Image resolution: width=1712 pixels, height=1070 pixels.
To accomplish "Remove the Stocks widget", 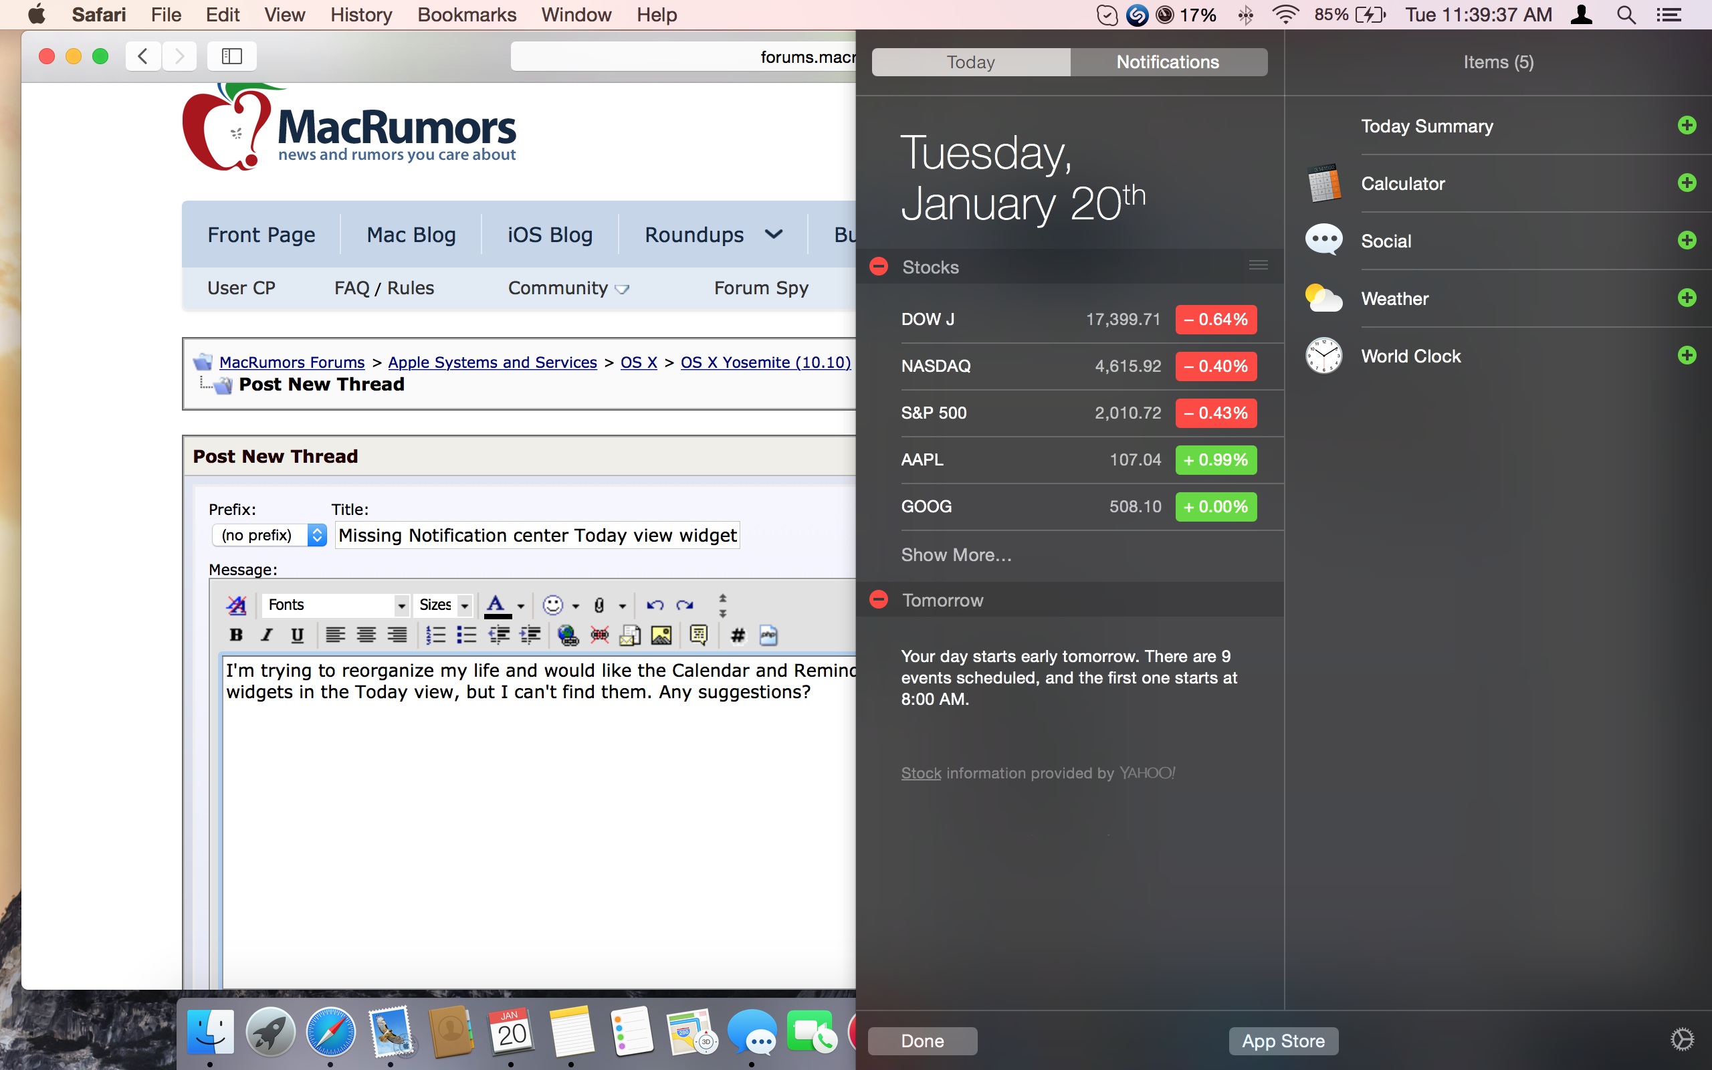I will [x=879, y=267].
